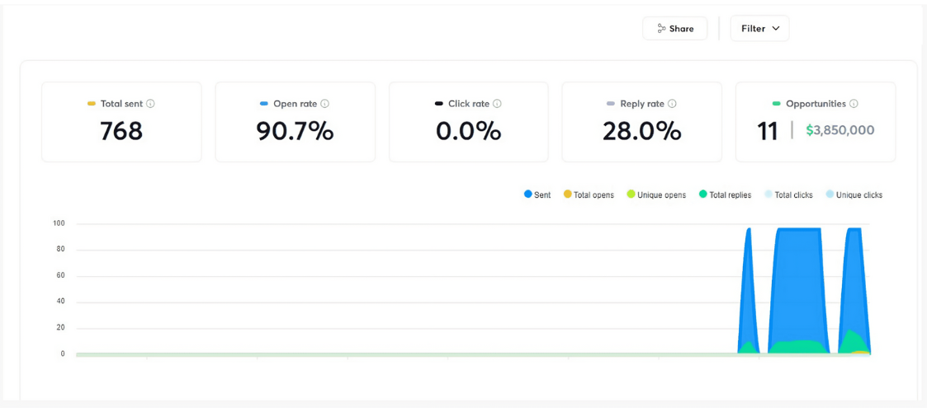Click the Click rate info icon
927x412 pixels.
click(x=497, y=104)
